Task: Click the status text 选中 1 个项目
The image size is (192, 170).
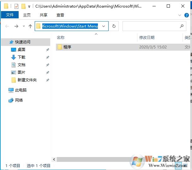Action: (39, 166)
